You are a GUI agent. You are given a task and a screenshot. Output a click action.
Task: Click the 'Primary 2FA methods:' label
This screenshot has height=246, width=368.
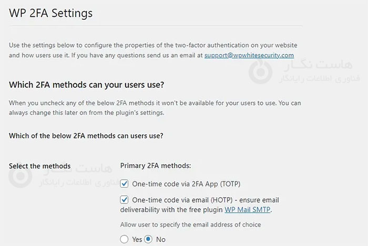[156, 166]
